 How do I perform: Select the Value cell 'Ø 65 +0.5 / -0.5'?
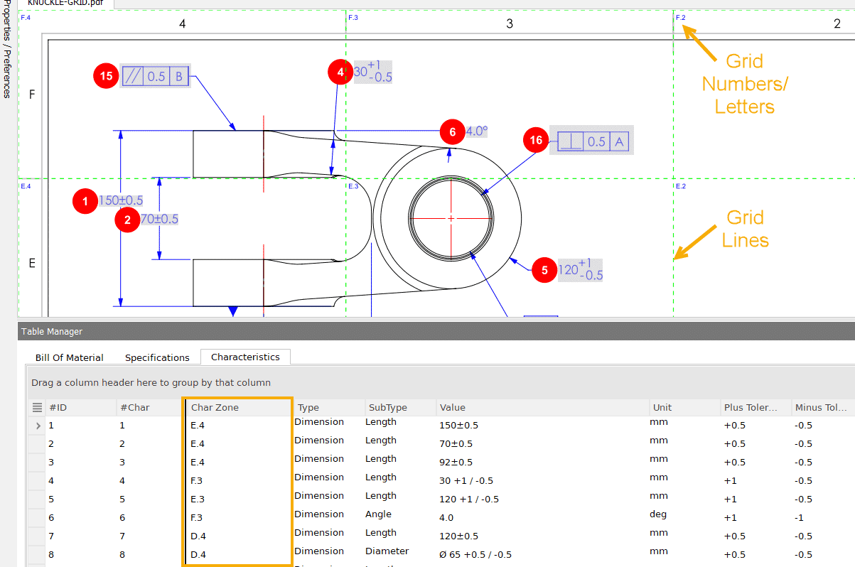(x=476, y=555)
